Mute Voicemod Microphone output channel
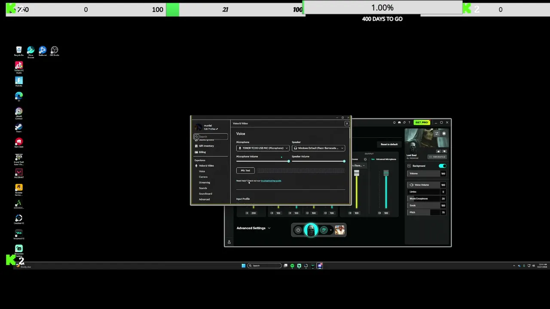Screen dimensions: 550x309 (x=379, y=213)
